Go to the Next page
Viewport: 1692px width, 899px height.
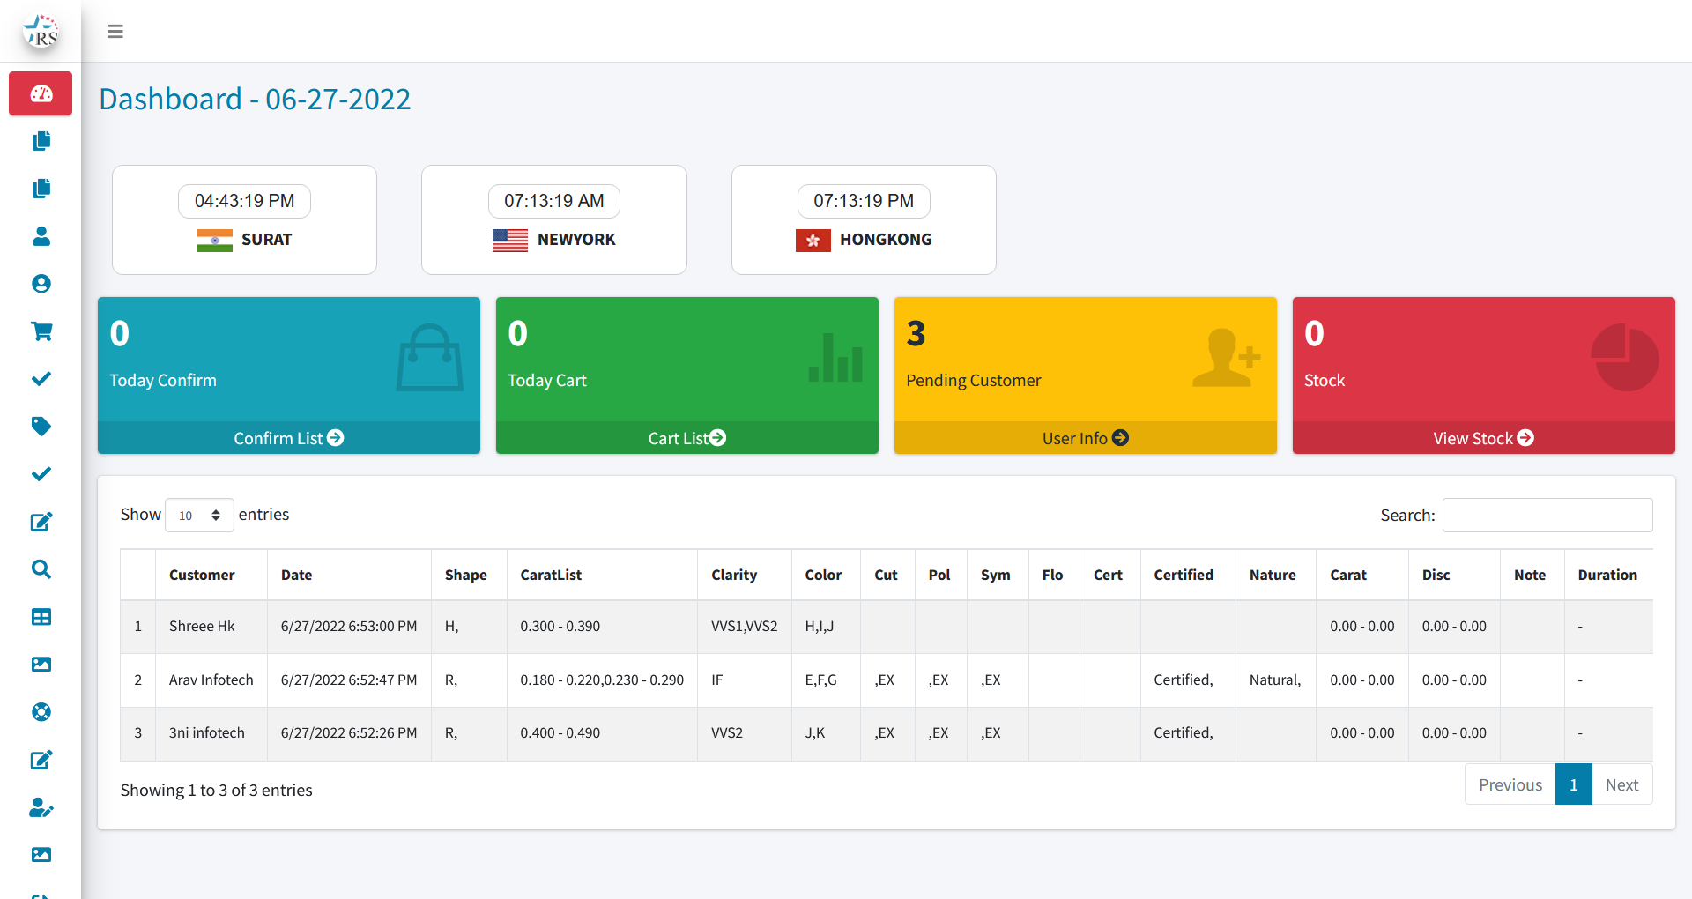click(x=1621, y=784)
